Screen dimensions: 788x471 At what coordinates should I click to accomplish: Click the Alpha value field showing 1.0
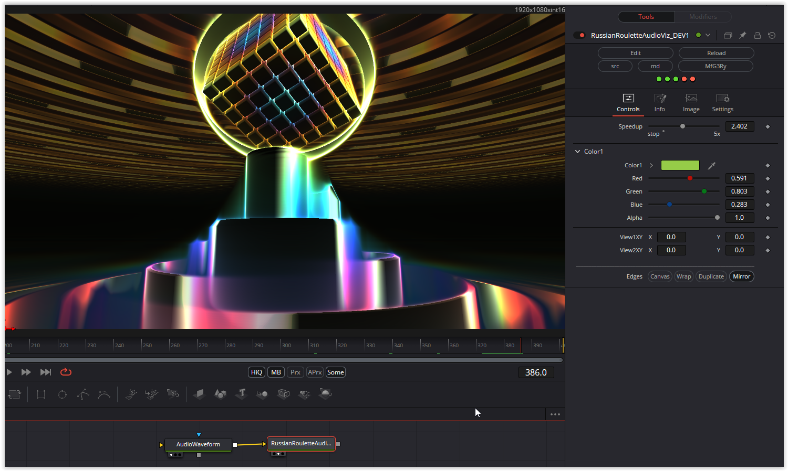[740, 218]
